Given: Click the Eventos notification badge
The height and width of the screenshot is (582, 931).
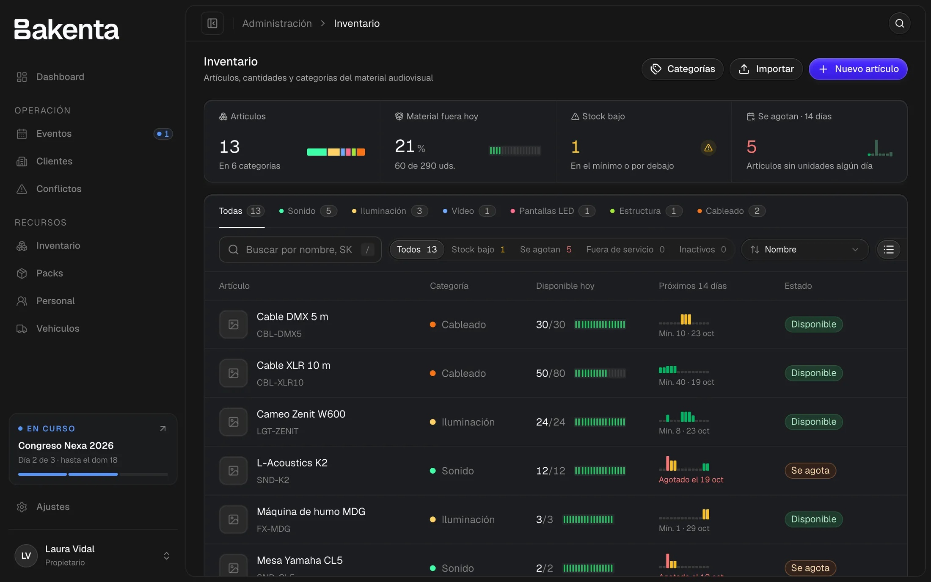Looking at the screenshot, I should (x=163, y=134).
